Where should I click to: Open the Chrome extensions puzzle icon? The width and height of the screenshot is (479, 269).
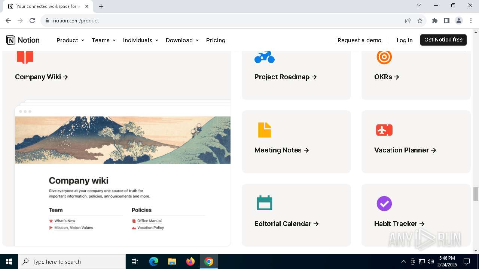coord(435,21)
